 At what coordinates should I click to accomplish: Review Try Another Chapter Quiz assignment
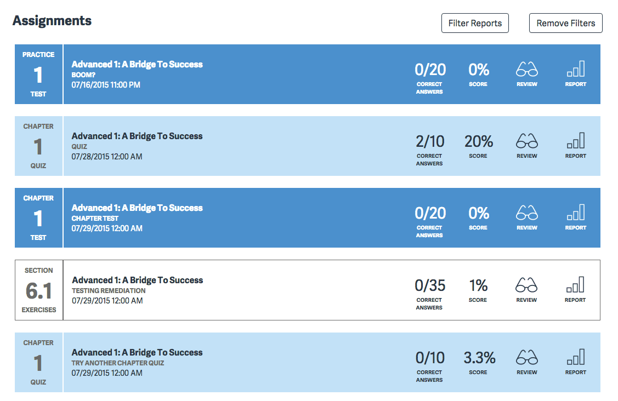(x=526, y=362)
